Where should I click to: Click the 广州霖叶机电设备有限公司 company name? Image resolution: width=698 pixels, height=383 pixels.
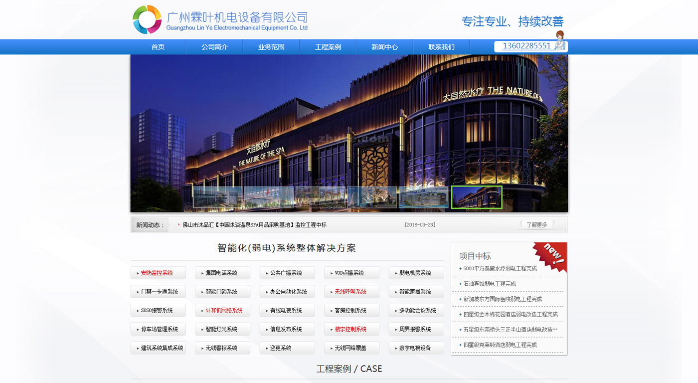[x=237, y=17]
